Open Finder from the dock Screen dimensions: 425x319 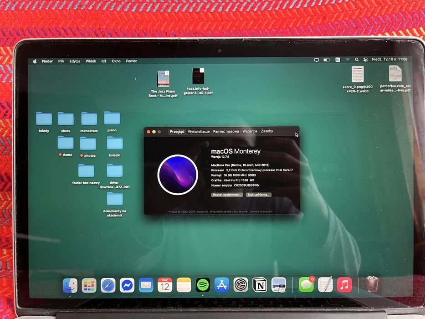pyautogui.click(x=70, y=285)
